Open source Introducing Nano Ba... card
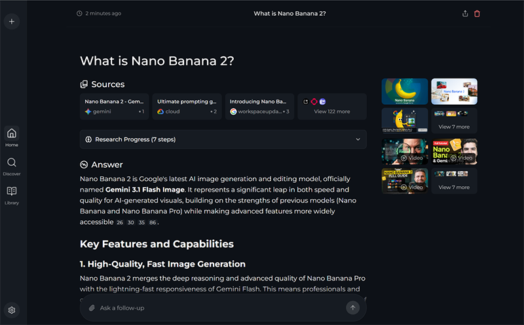Image resolution: width=524 pixels, height=325 pixels. point(259,107)
